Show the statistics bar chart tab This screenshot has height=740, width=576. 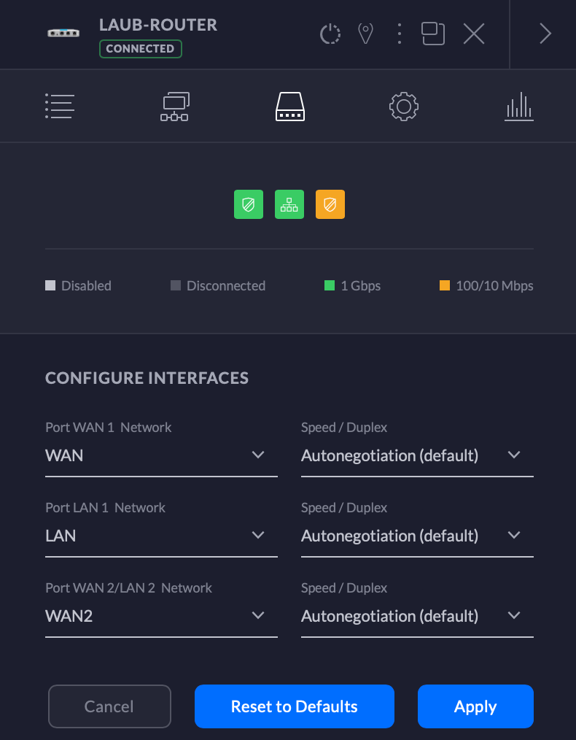518,107
